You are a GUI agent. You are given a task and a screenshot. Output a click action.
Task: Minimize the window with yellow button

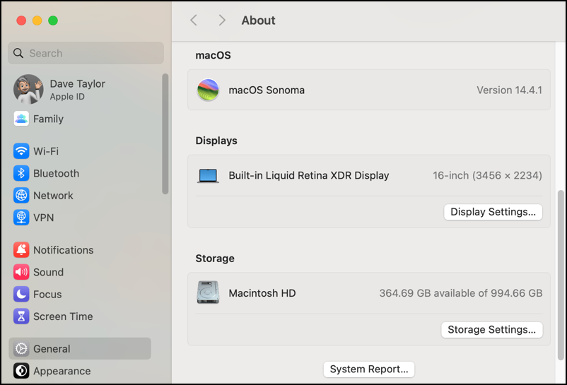(37, 20)
